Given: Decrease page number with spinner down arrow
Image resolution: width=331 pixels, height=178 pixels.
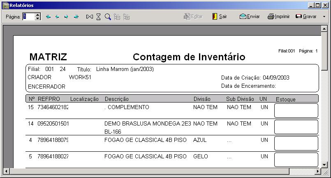Looking at the screenshot, I should [38, 19].
